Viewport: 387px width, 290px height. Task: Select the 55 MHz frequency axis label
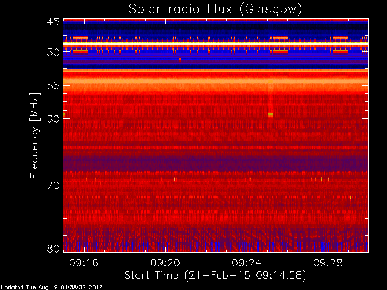(x=53, y=86)
